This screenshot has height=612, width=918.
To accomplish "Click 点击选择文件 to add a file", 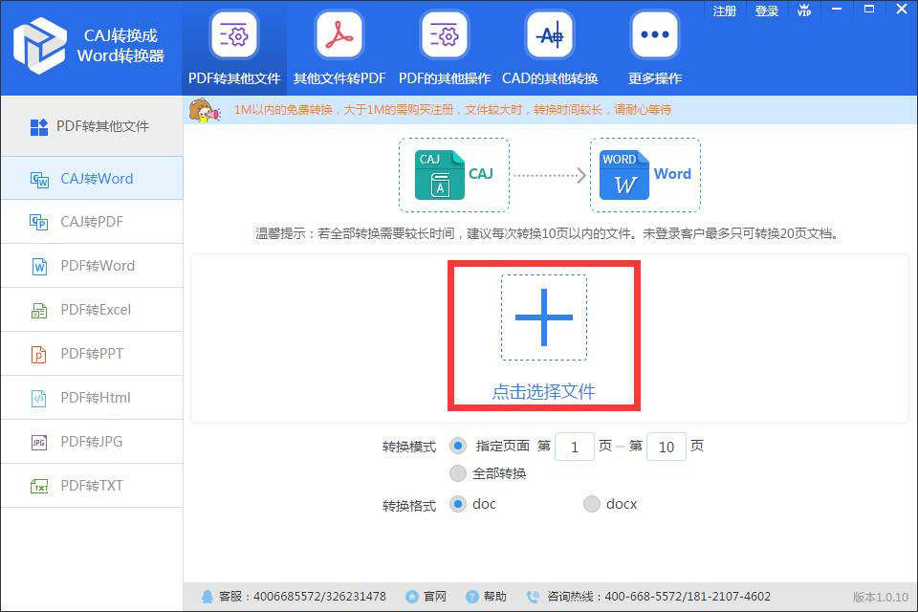I will click(x=543, y=392).
